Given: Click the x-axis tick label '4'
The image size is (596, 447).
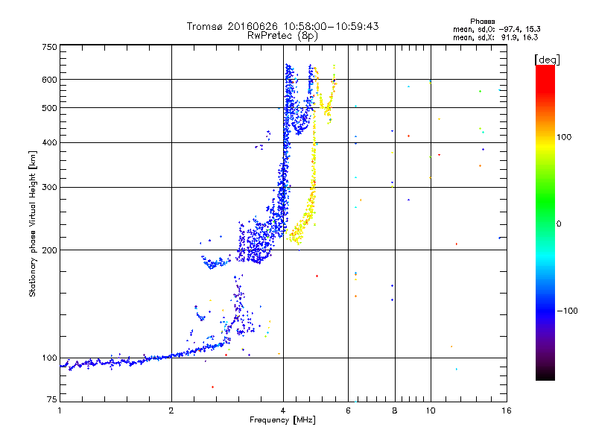Looking at the screenshot, I should 283,410.
